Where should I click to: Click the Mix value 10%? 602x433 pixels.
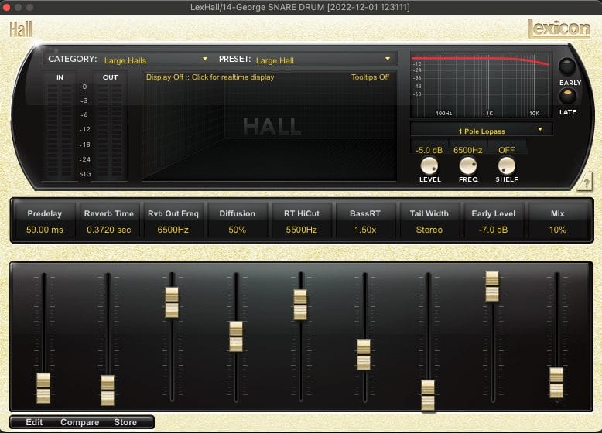click(x=557, y=230)
